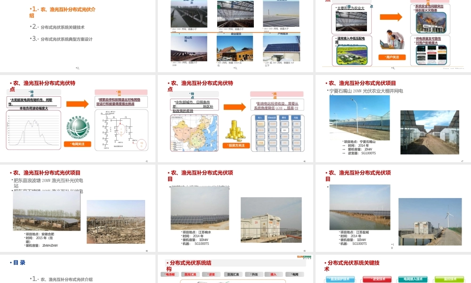Click the muddy construction site photo with posts

pyautogui.click(x=116, y=222)
